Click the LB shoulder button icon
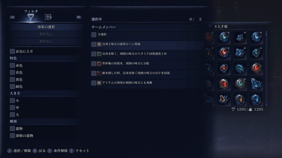 12,17
